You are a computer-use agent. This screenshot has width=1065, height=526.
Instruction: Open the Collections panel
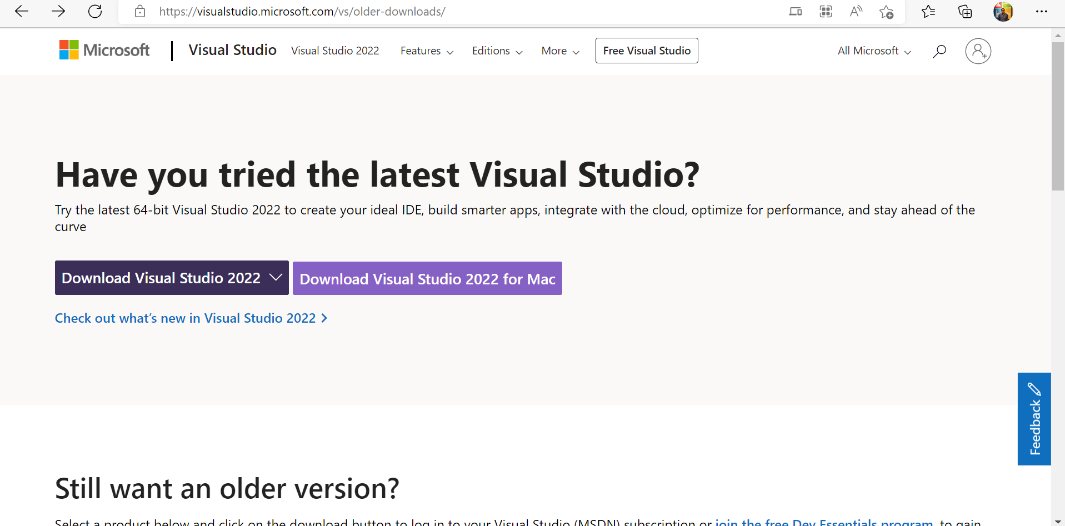pos(965,11)
